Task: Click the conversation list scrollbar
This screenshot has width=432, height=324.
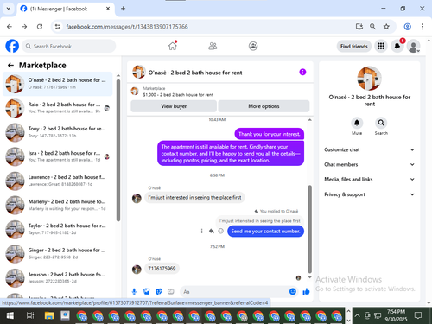Action: click(x=118, y=150)
